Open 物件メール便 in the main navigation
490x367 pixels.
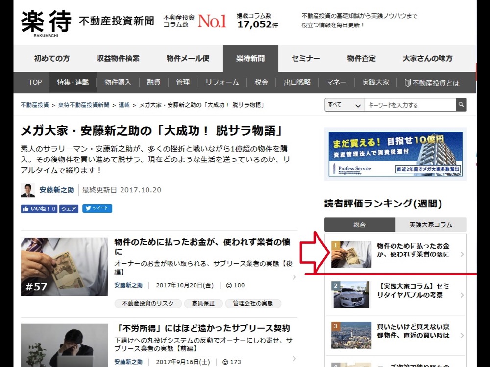[x=188, y=58]
